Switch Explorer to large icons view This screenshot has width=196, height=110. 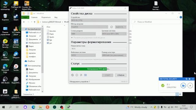180,94
